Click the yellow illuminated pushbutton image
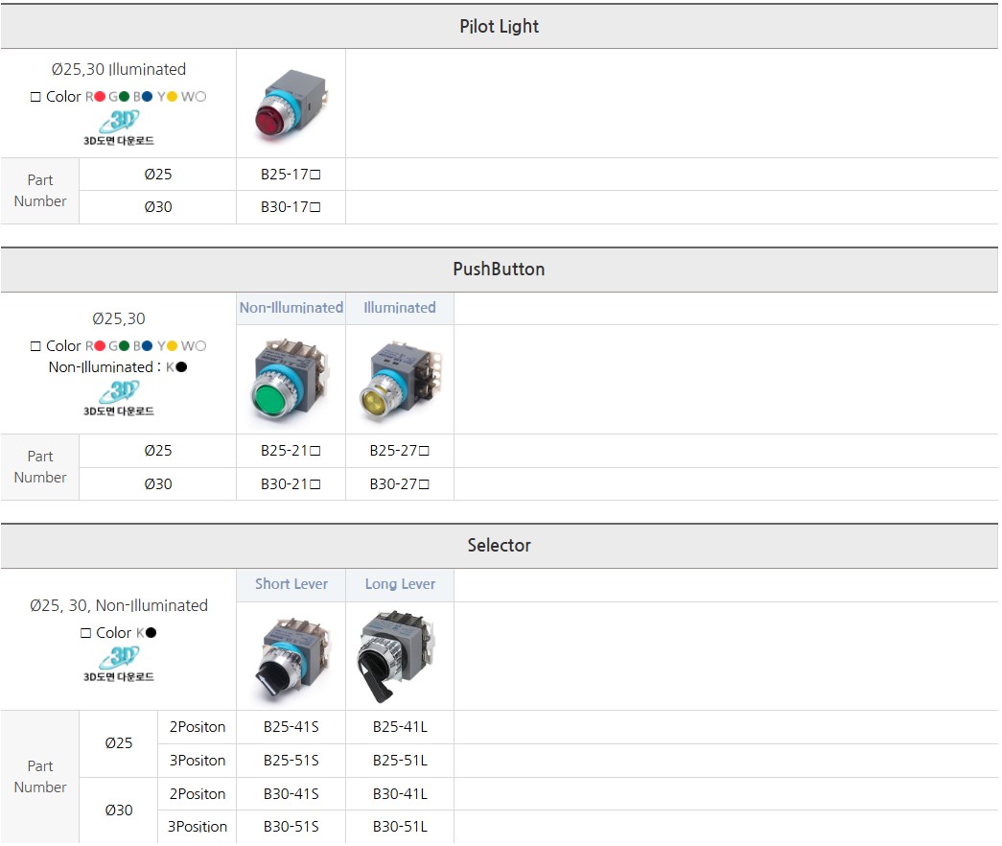 point(400,381)
